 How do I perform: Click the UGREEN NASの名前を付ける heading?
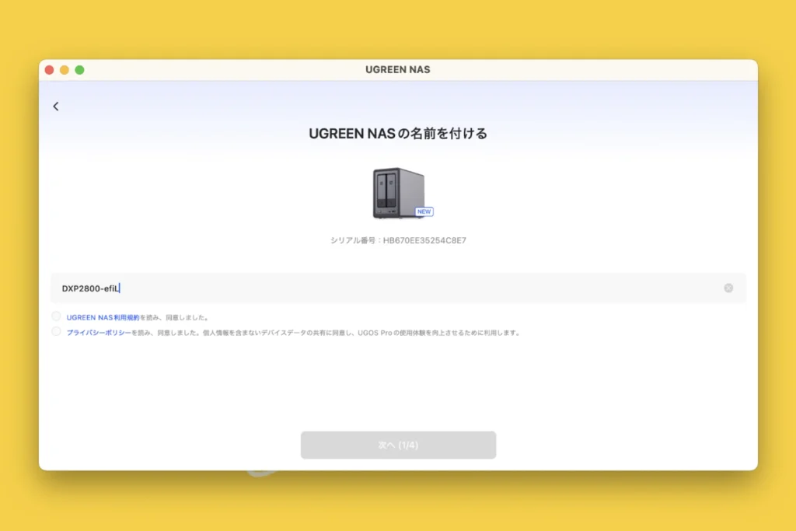point(398,134)
